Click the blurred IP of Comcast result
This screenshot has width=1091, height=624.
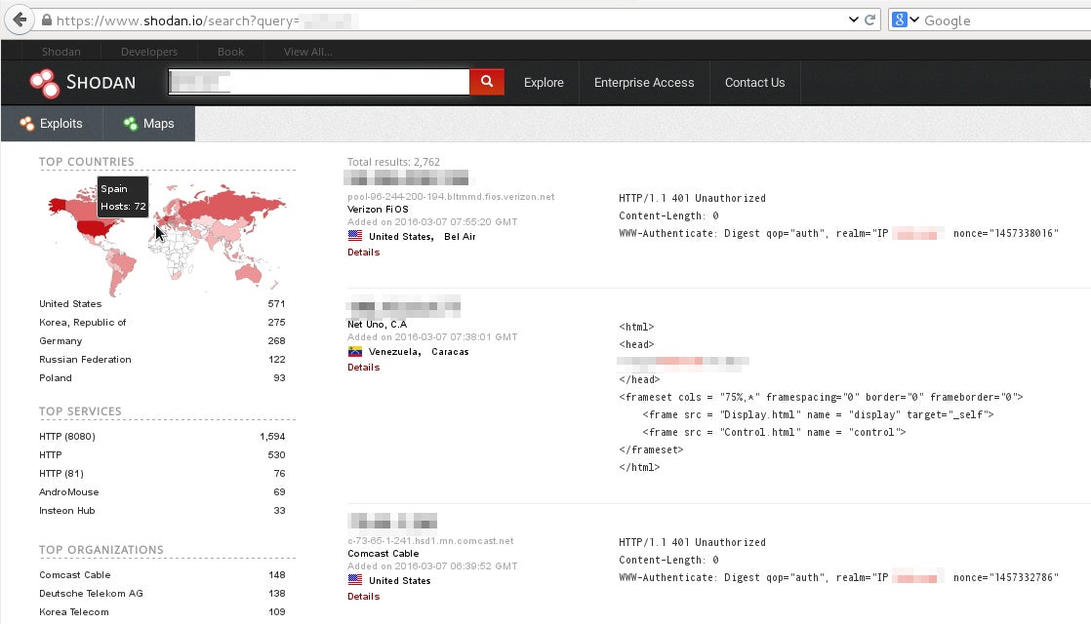click(x=392, y=521)
